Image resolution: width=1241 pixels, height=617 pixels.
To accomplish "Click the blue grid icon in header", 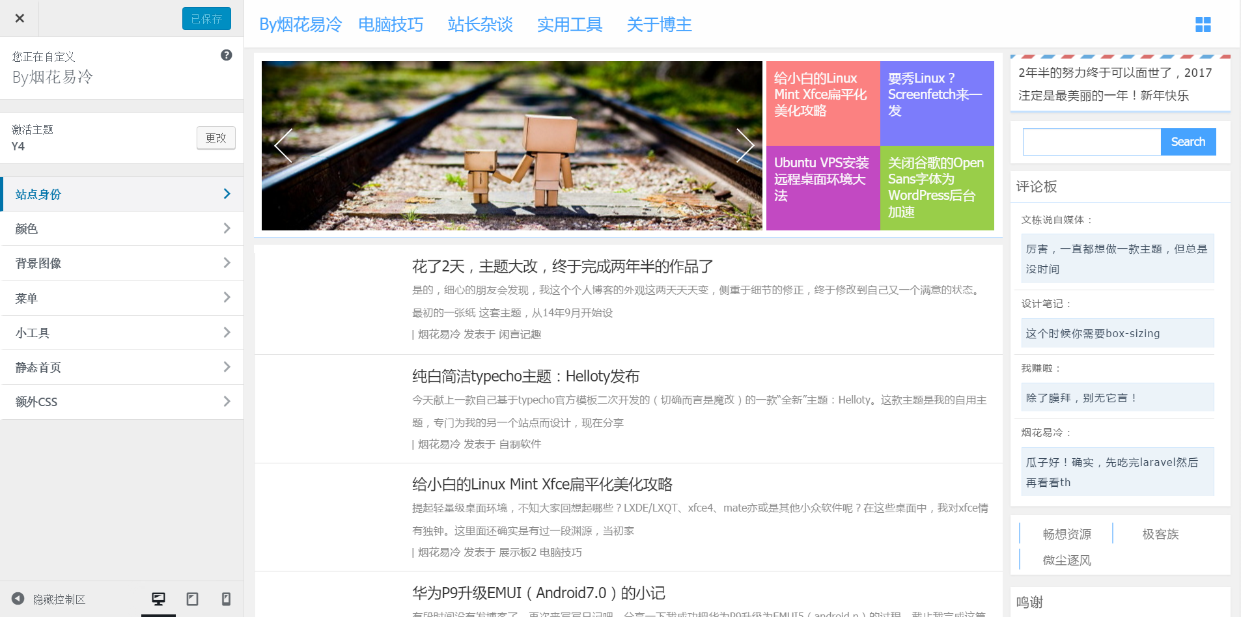I will (x=1203, y=25).
